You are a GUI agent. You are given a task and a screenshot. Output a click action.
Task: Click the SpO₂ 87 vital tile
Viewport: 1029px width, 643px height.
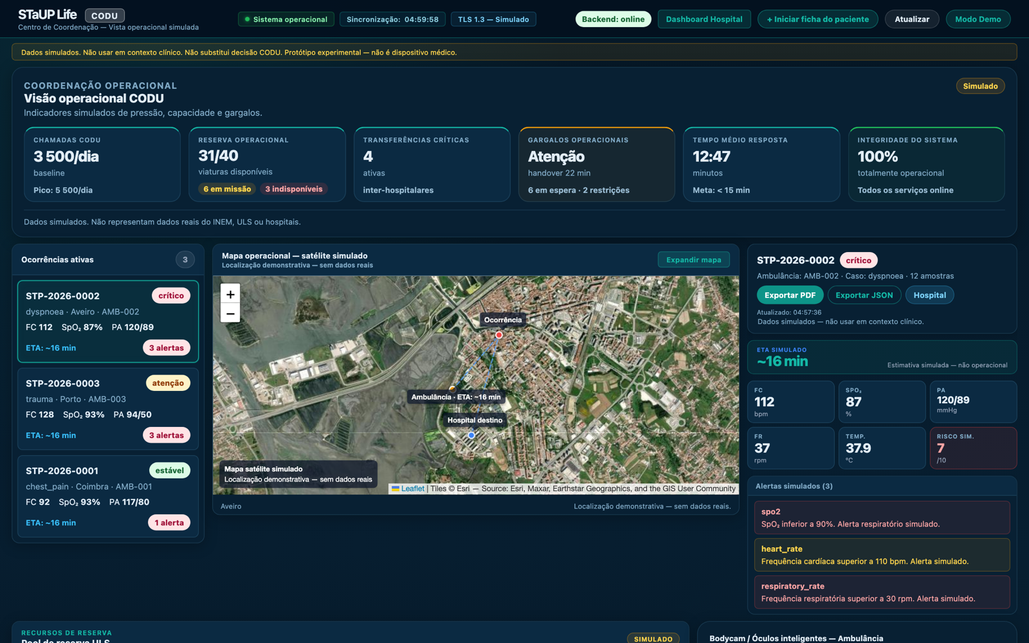882,402
